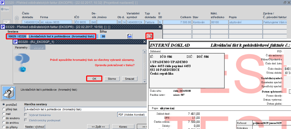The height and width of the screenshot is (129, 291).
Task: Click the IF logo in the 10:32 window title
Action: pos(3,3)
